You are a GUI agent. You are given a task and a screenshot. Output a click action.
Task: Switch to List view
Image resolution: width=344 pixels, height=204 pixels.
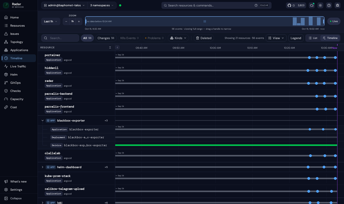coord(313,38)
